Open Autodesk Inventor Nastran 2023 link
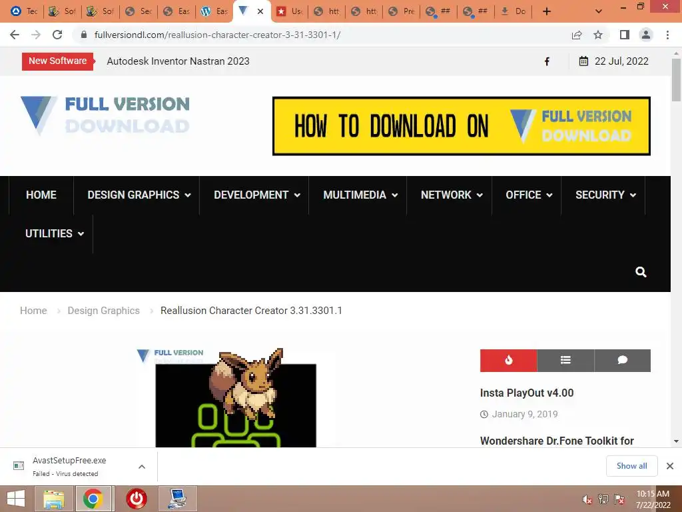Image resolution: width=682 pixels, height=512 pixels. [178, 61]
